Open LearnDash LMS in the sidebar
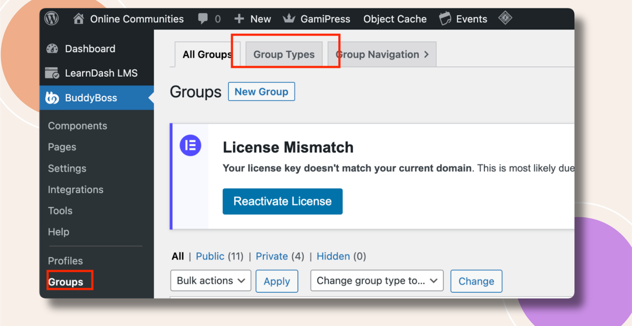Screen dimensions: 632x326 pos(101,73)
